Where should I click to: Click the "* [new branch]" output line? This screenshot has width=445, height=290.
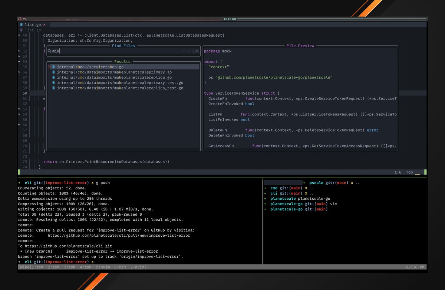(x=89, y=251)
